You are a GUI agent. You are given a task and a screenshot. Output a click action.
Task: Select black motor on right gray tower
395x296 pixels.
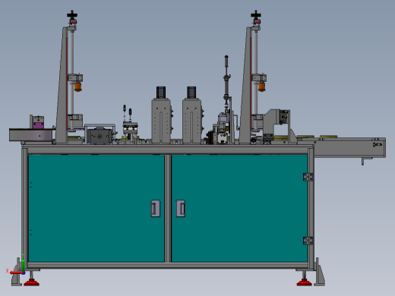(191, 93)
